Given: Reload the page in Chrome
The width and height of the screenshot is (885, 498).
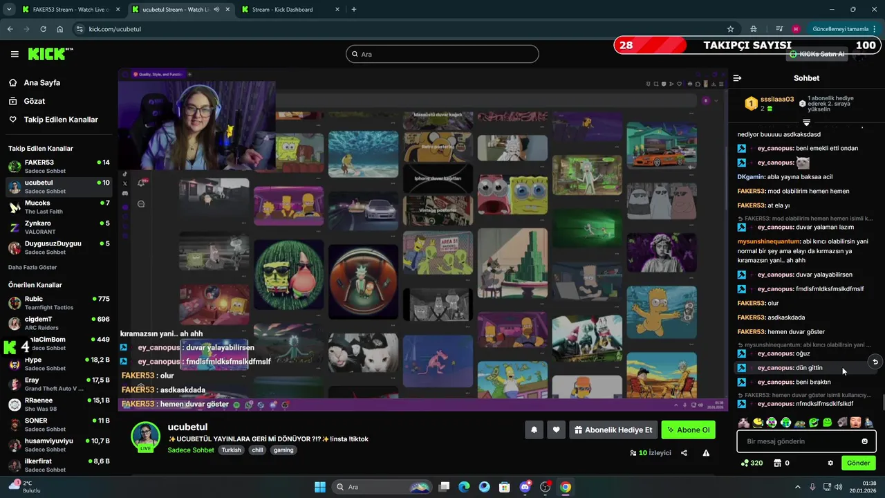Looking at the screenshot, I should coord(43,29).
